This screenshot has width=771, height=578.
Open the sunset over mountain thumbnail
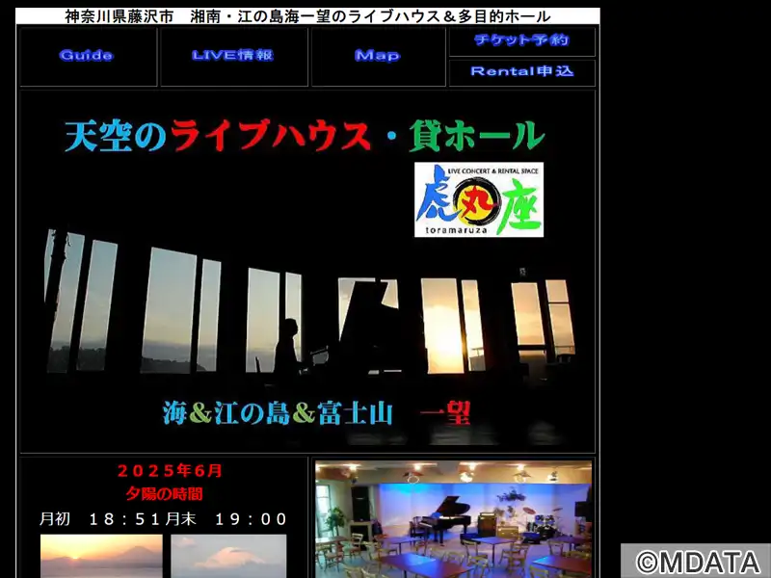click(x=101, y=556)
